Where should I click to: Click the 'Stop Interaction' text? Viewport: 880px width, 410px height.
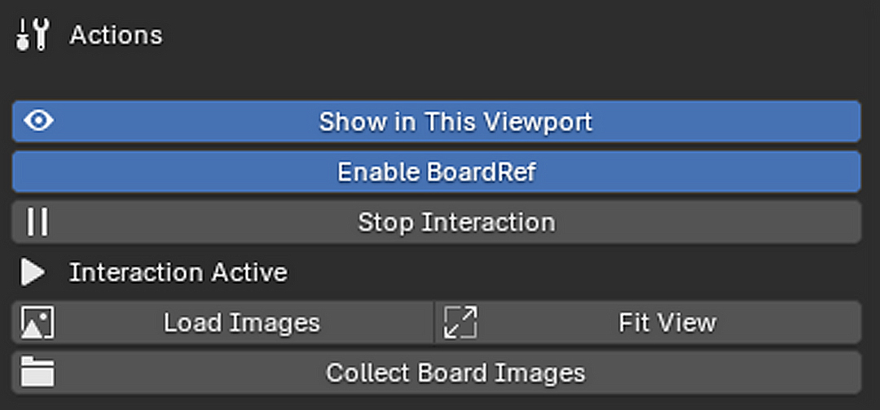(x=456, y=222)
